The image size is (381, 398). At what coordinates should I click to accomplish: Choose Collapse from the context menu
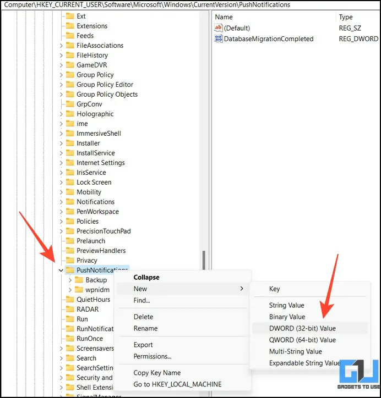pyautogui.click(x=146, y=277)
